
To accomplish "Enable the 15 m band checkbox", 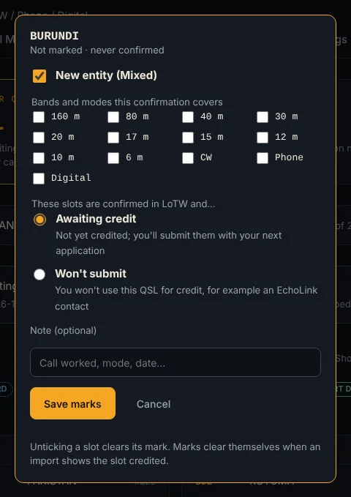I will click(188, 138).
